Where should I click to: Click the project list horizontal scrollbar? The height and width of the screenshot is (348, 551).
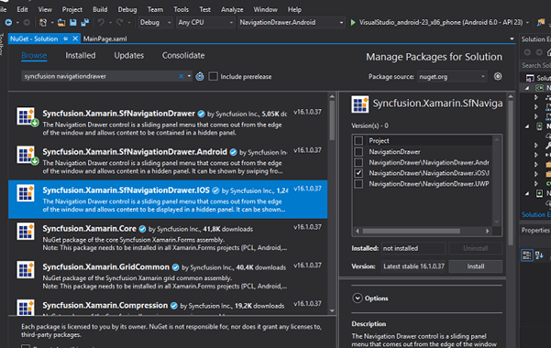[412, 231]
